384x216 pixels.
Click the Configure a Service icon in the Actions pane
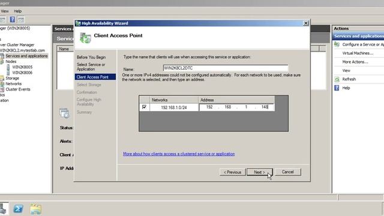(x=337, y=44)
